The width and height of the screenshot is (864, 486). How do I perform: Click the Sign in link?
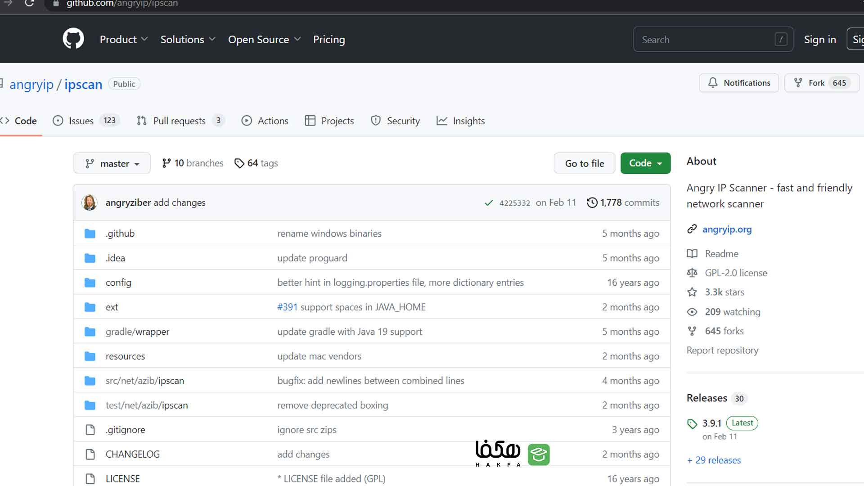pos(820,40)
